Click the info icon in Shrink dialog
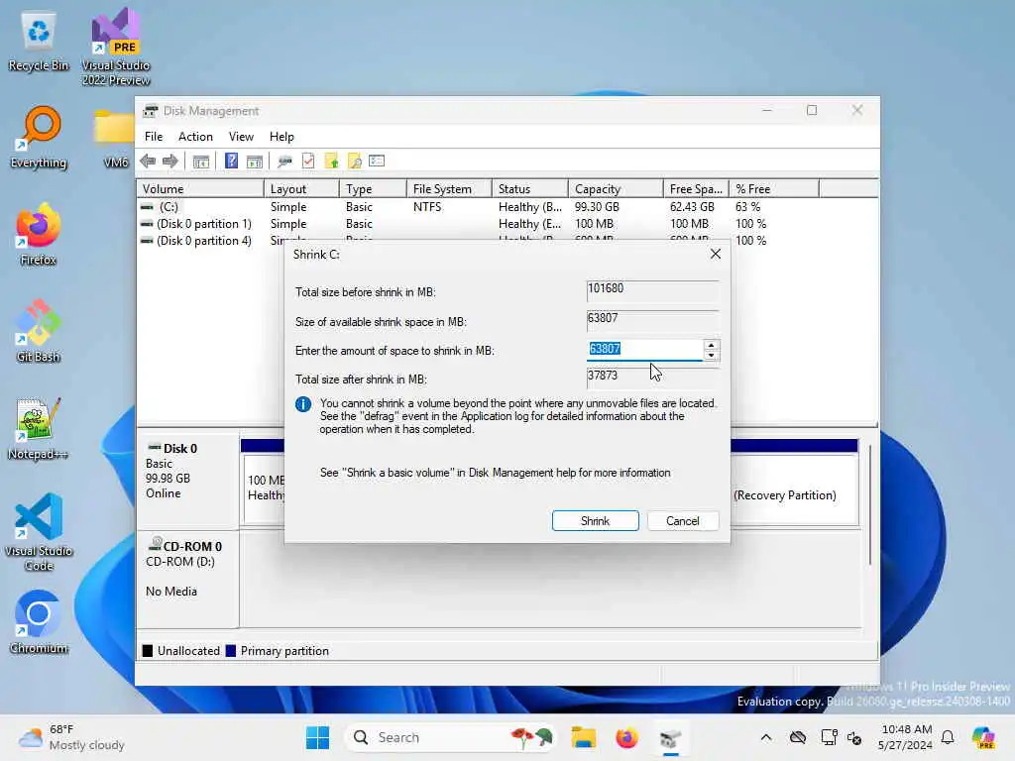Image resolution: width=1015 pixels, height=761 pixels. tap(303, 404)
